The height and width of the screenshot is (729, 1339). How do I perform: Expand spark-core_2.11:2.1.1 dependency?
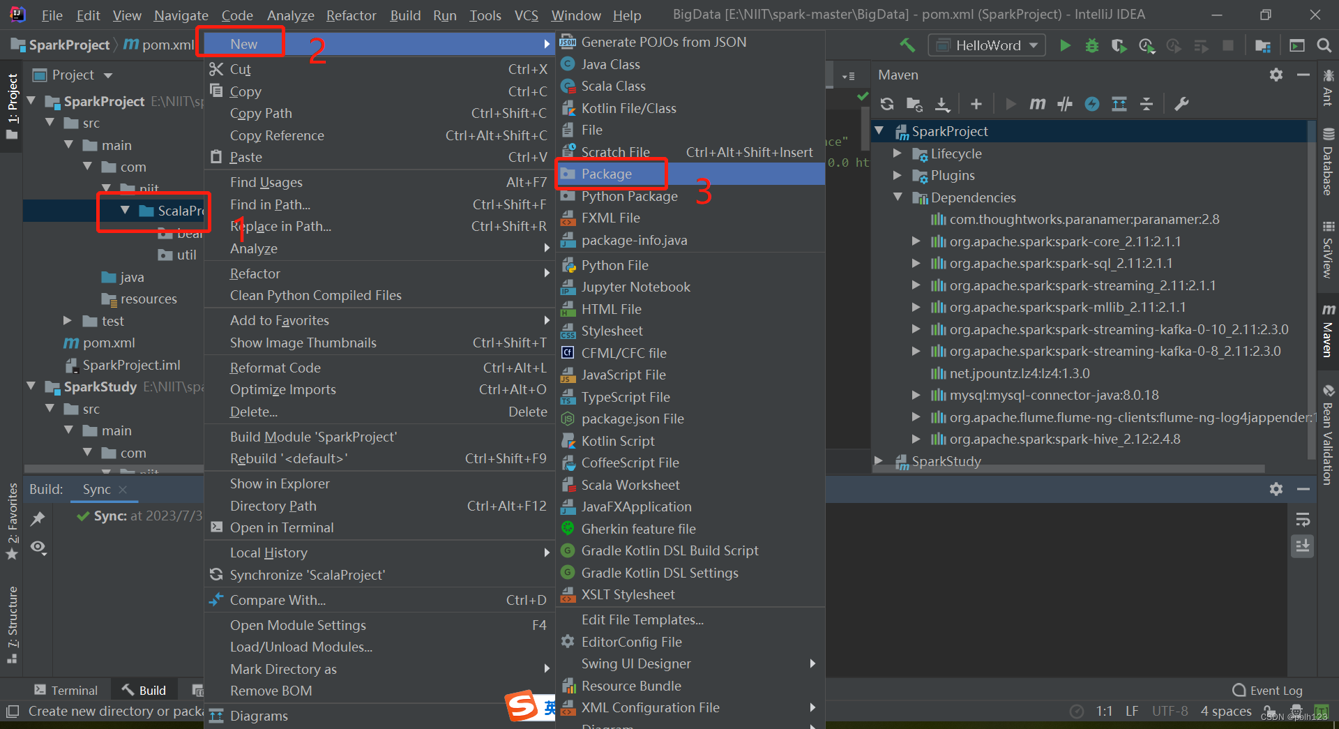[x=916, y=241]
